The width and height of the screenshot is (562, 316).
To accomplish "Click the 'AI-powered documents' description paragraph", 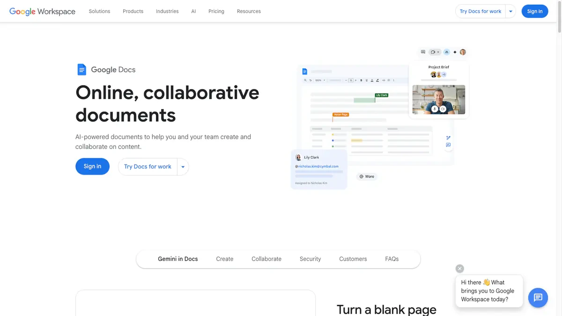I will click(x=163, y=142).
